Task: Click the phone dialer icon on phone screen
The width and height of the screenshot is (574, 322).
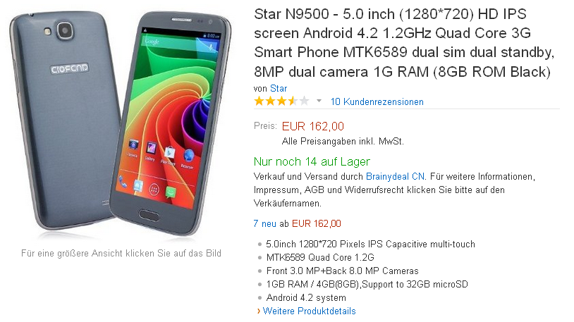Action: [123, 182]
